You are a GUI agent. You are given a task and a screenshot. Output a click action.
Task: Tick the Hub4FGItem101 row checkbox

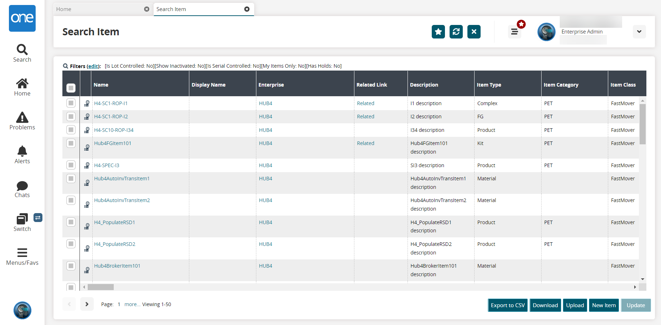click(71, 143)
